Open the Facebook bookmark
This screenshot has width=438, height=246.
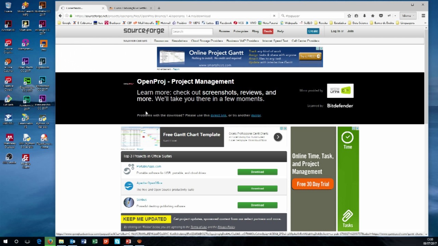[x=223, y=23]
